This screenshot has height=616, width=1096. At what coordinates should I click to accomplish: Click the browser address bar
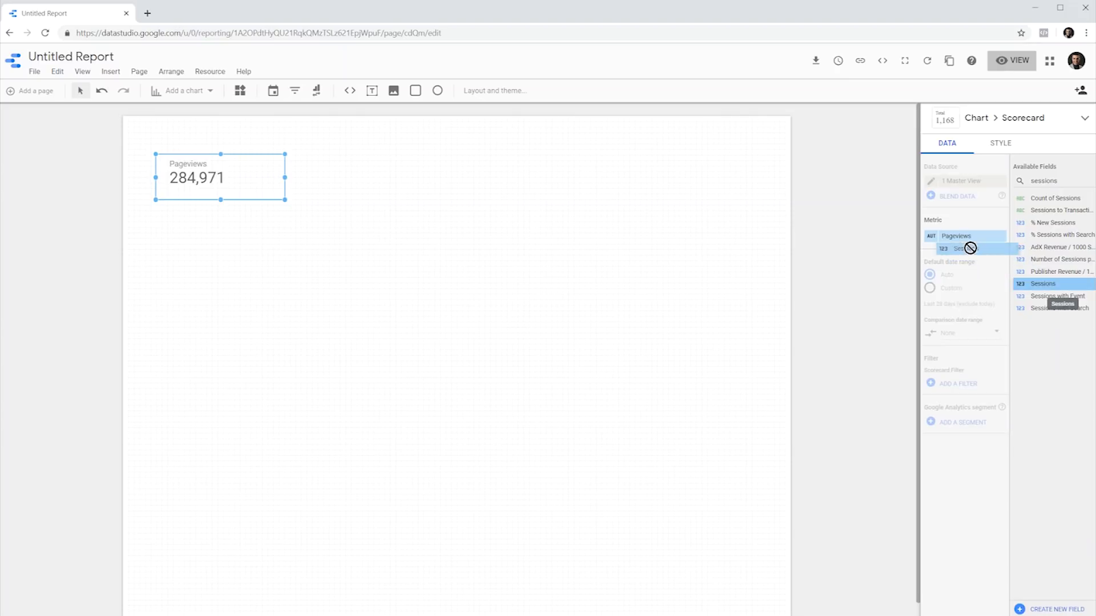point(534,33)
